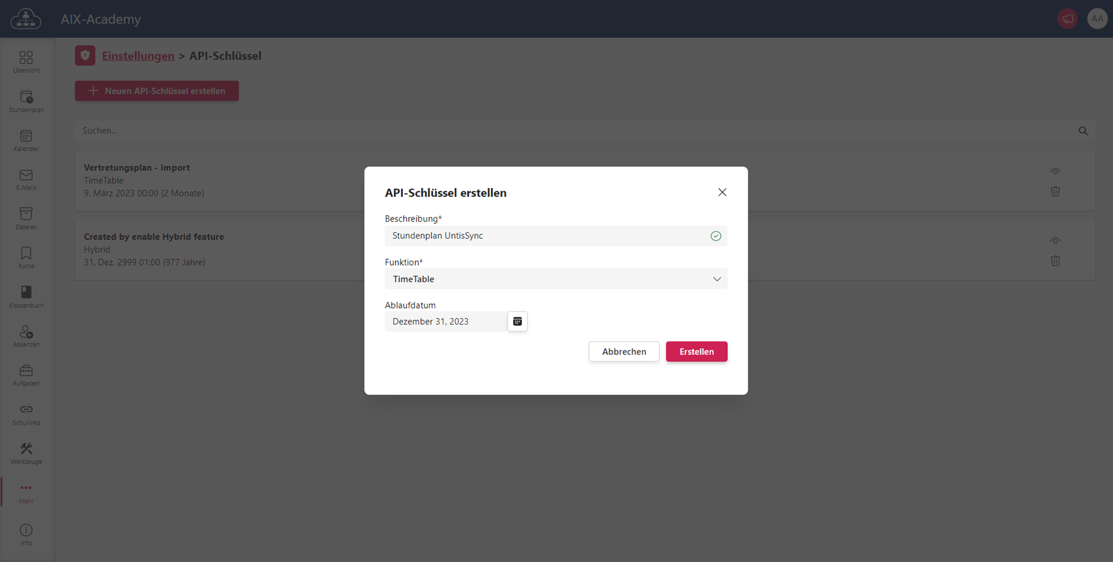Open the AA user avatar menu
Screen dimensions: 1113x562
(1097, 19)
